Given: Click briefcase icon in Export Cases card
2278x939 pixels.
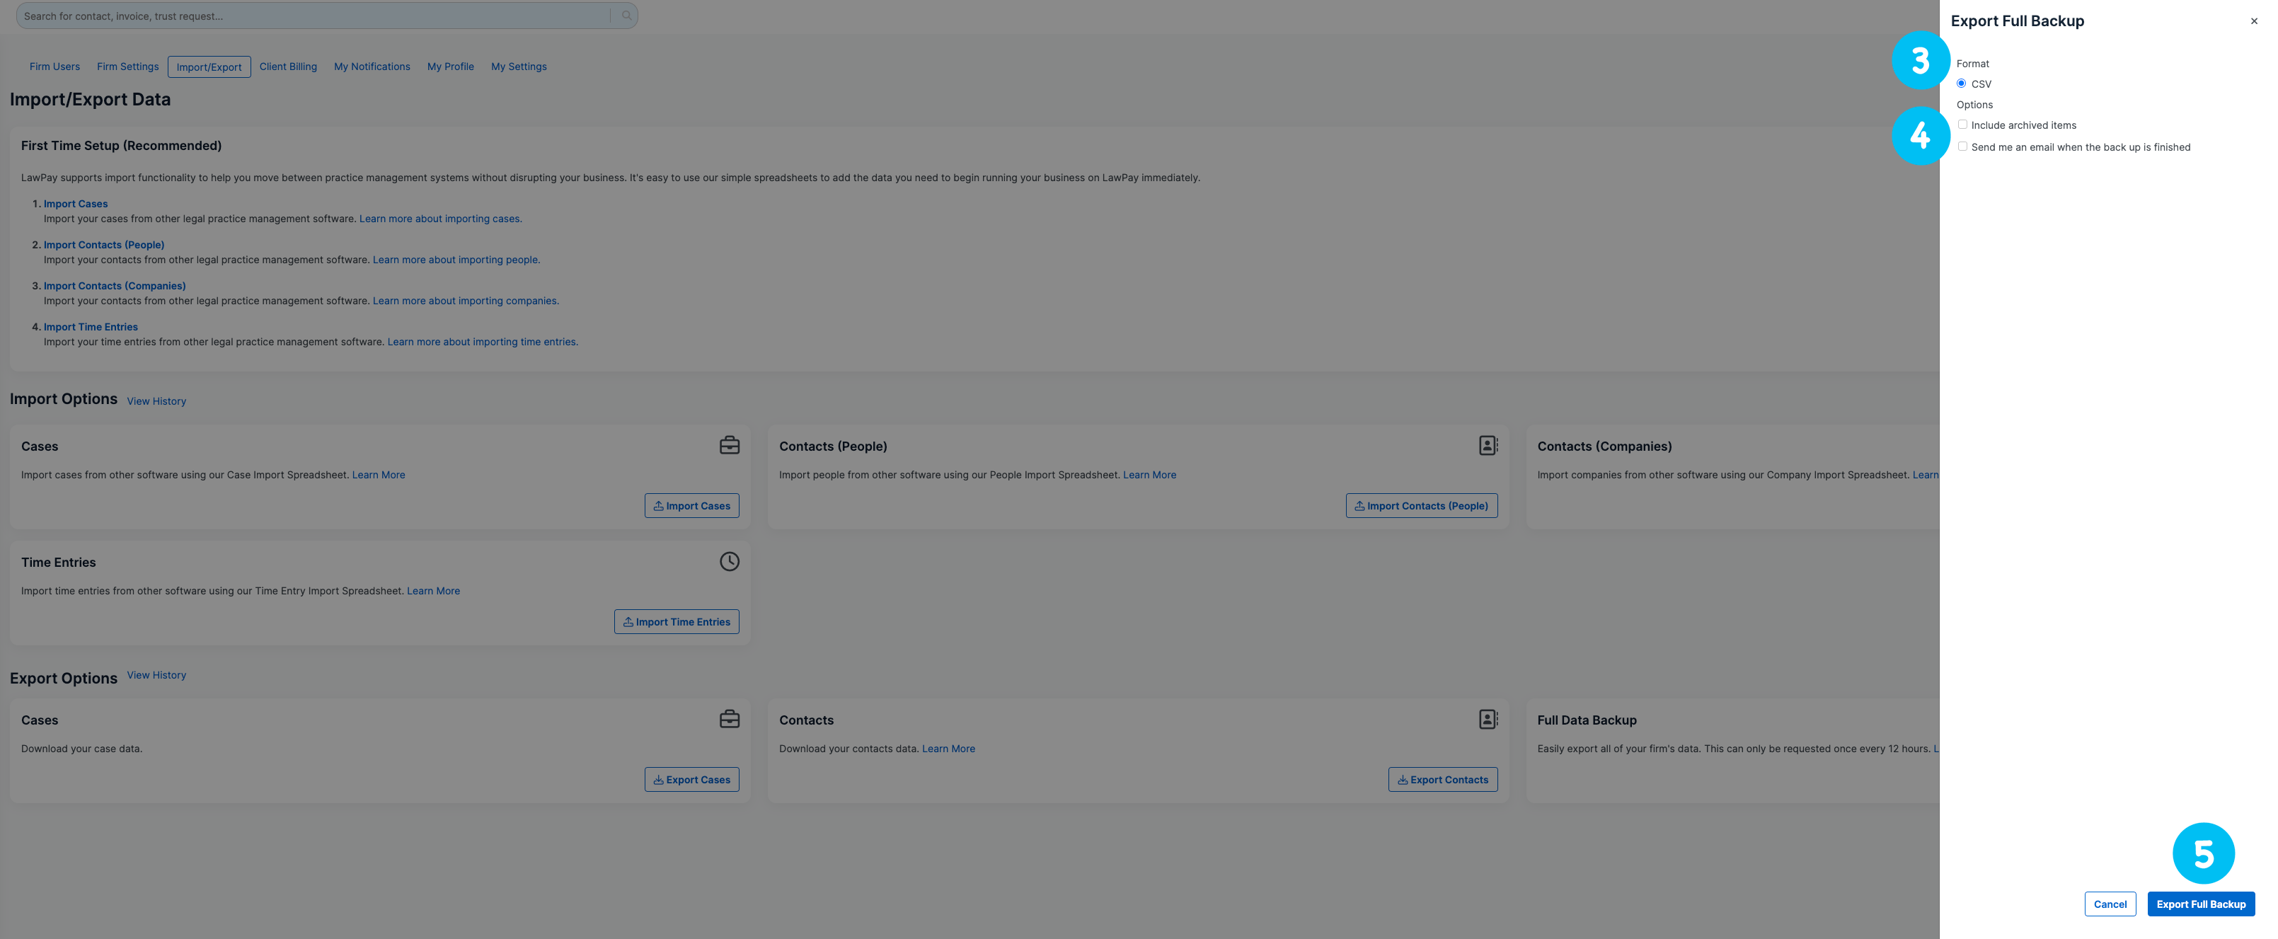Looking at the screenshot, I should point(729,720).
